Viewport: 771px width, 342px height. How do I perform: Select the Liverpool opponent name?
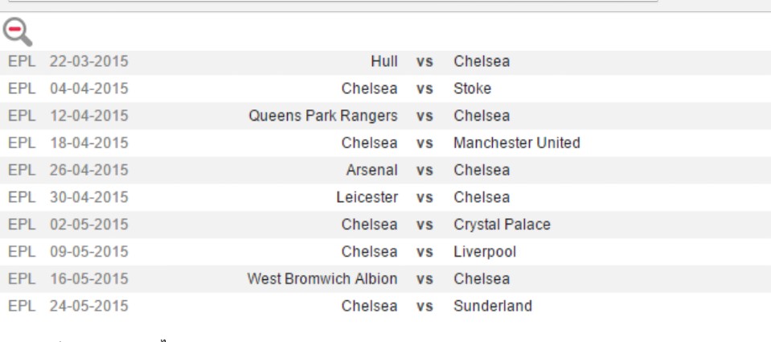(485, 252)
